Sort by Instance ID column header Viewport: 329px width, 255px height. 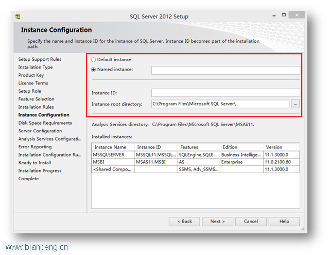tap(156, 147)
